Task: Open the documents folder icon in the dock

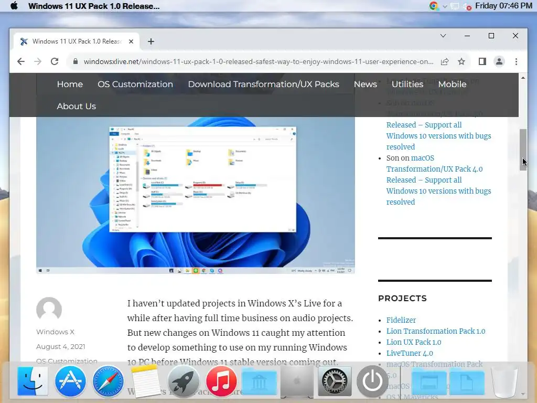Action: [x=467, y=382]
